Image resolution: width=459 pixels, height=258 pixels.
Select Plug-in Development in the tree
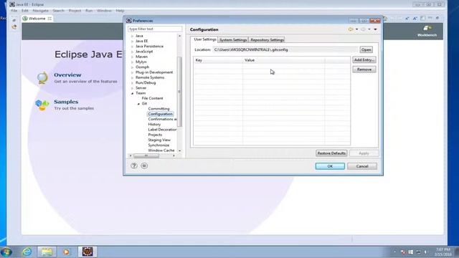pyautogui.click(x=154, y=72)
